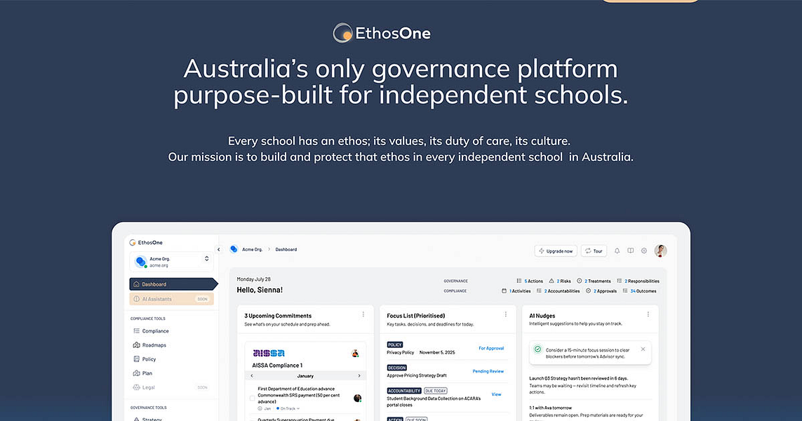Open the Upcoming Commitments three-dot menu
The image size is (802, 421).
(363, 314)
